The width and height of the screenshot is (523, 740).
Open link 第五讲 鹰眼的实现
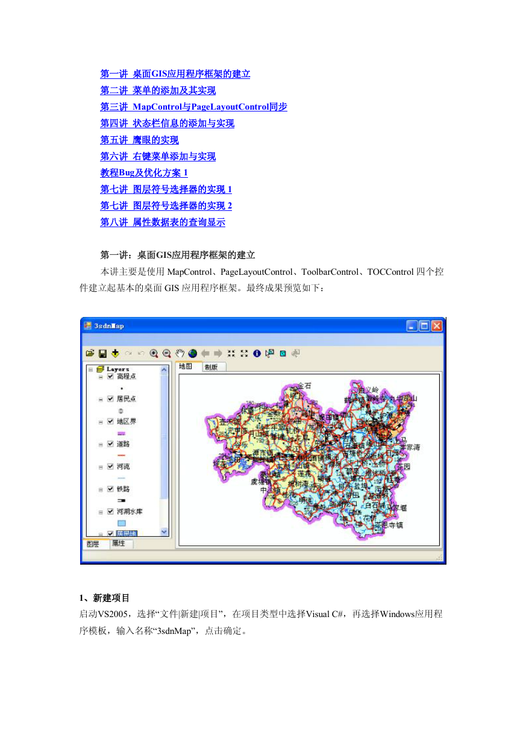139,140
